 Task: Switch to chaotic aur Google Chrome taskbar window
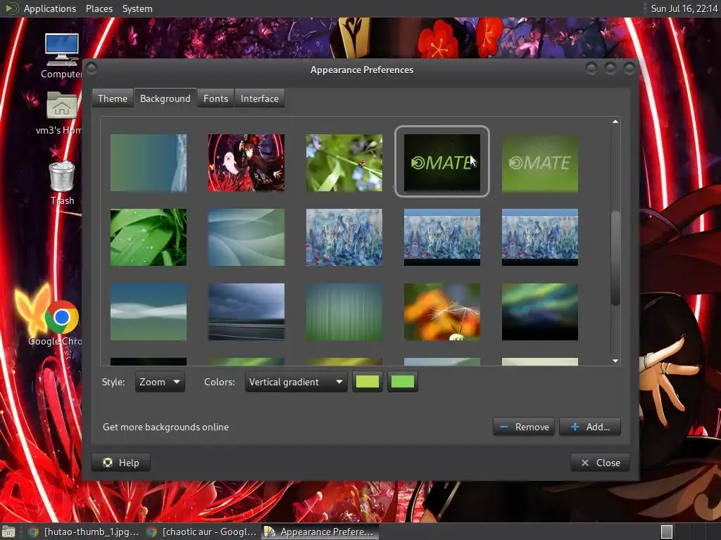pyautogui.click(x=201, y=532)
